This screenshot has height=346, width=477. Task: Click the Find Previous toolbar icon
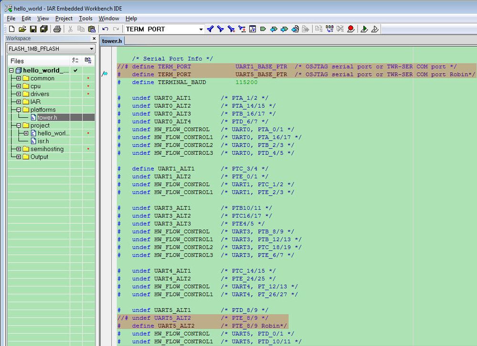210,29
